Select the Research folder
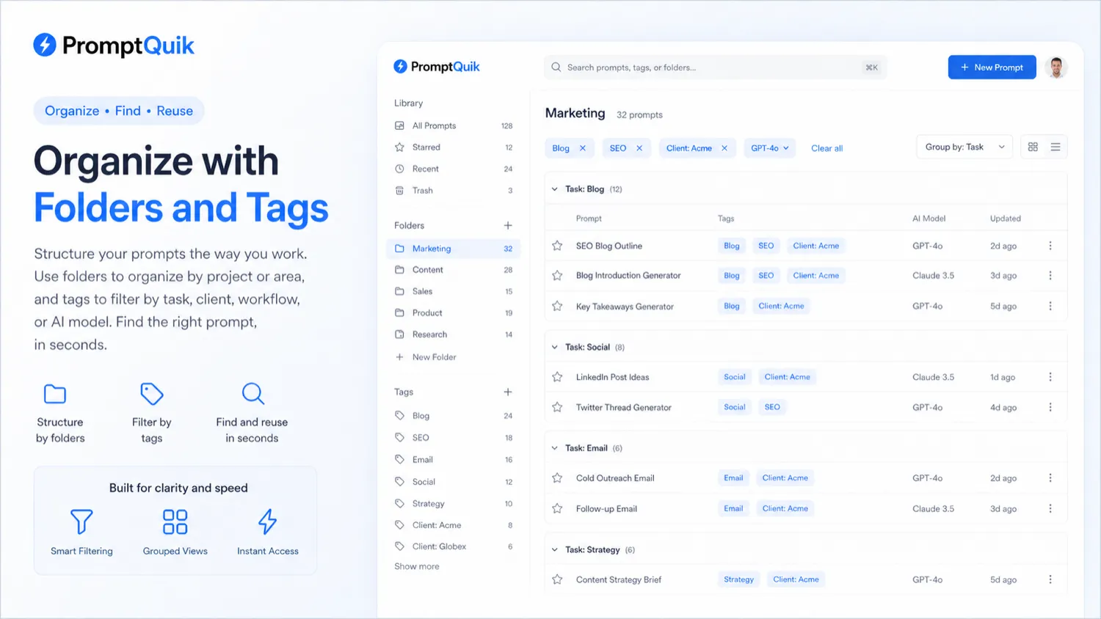 [453, 334]
